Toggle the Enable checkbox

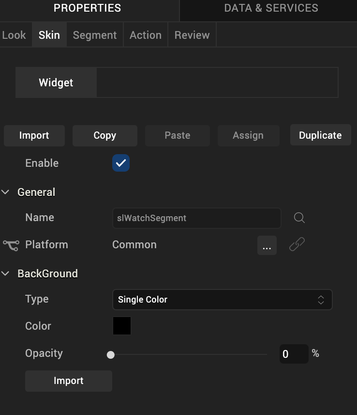(121, 163)
